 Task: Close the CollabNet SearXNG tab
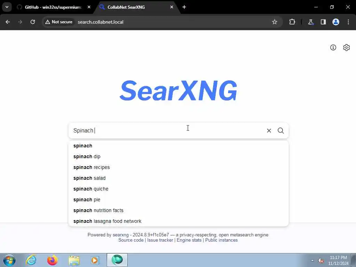172,7
